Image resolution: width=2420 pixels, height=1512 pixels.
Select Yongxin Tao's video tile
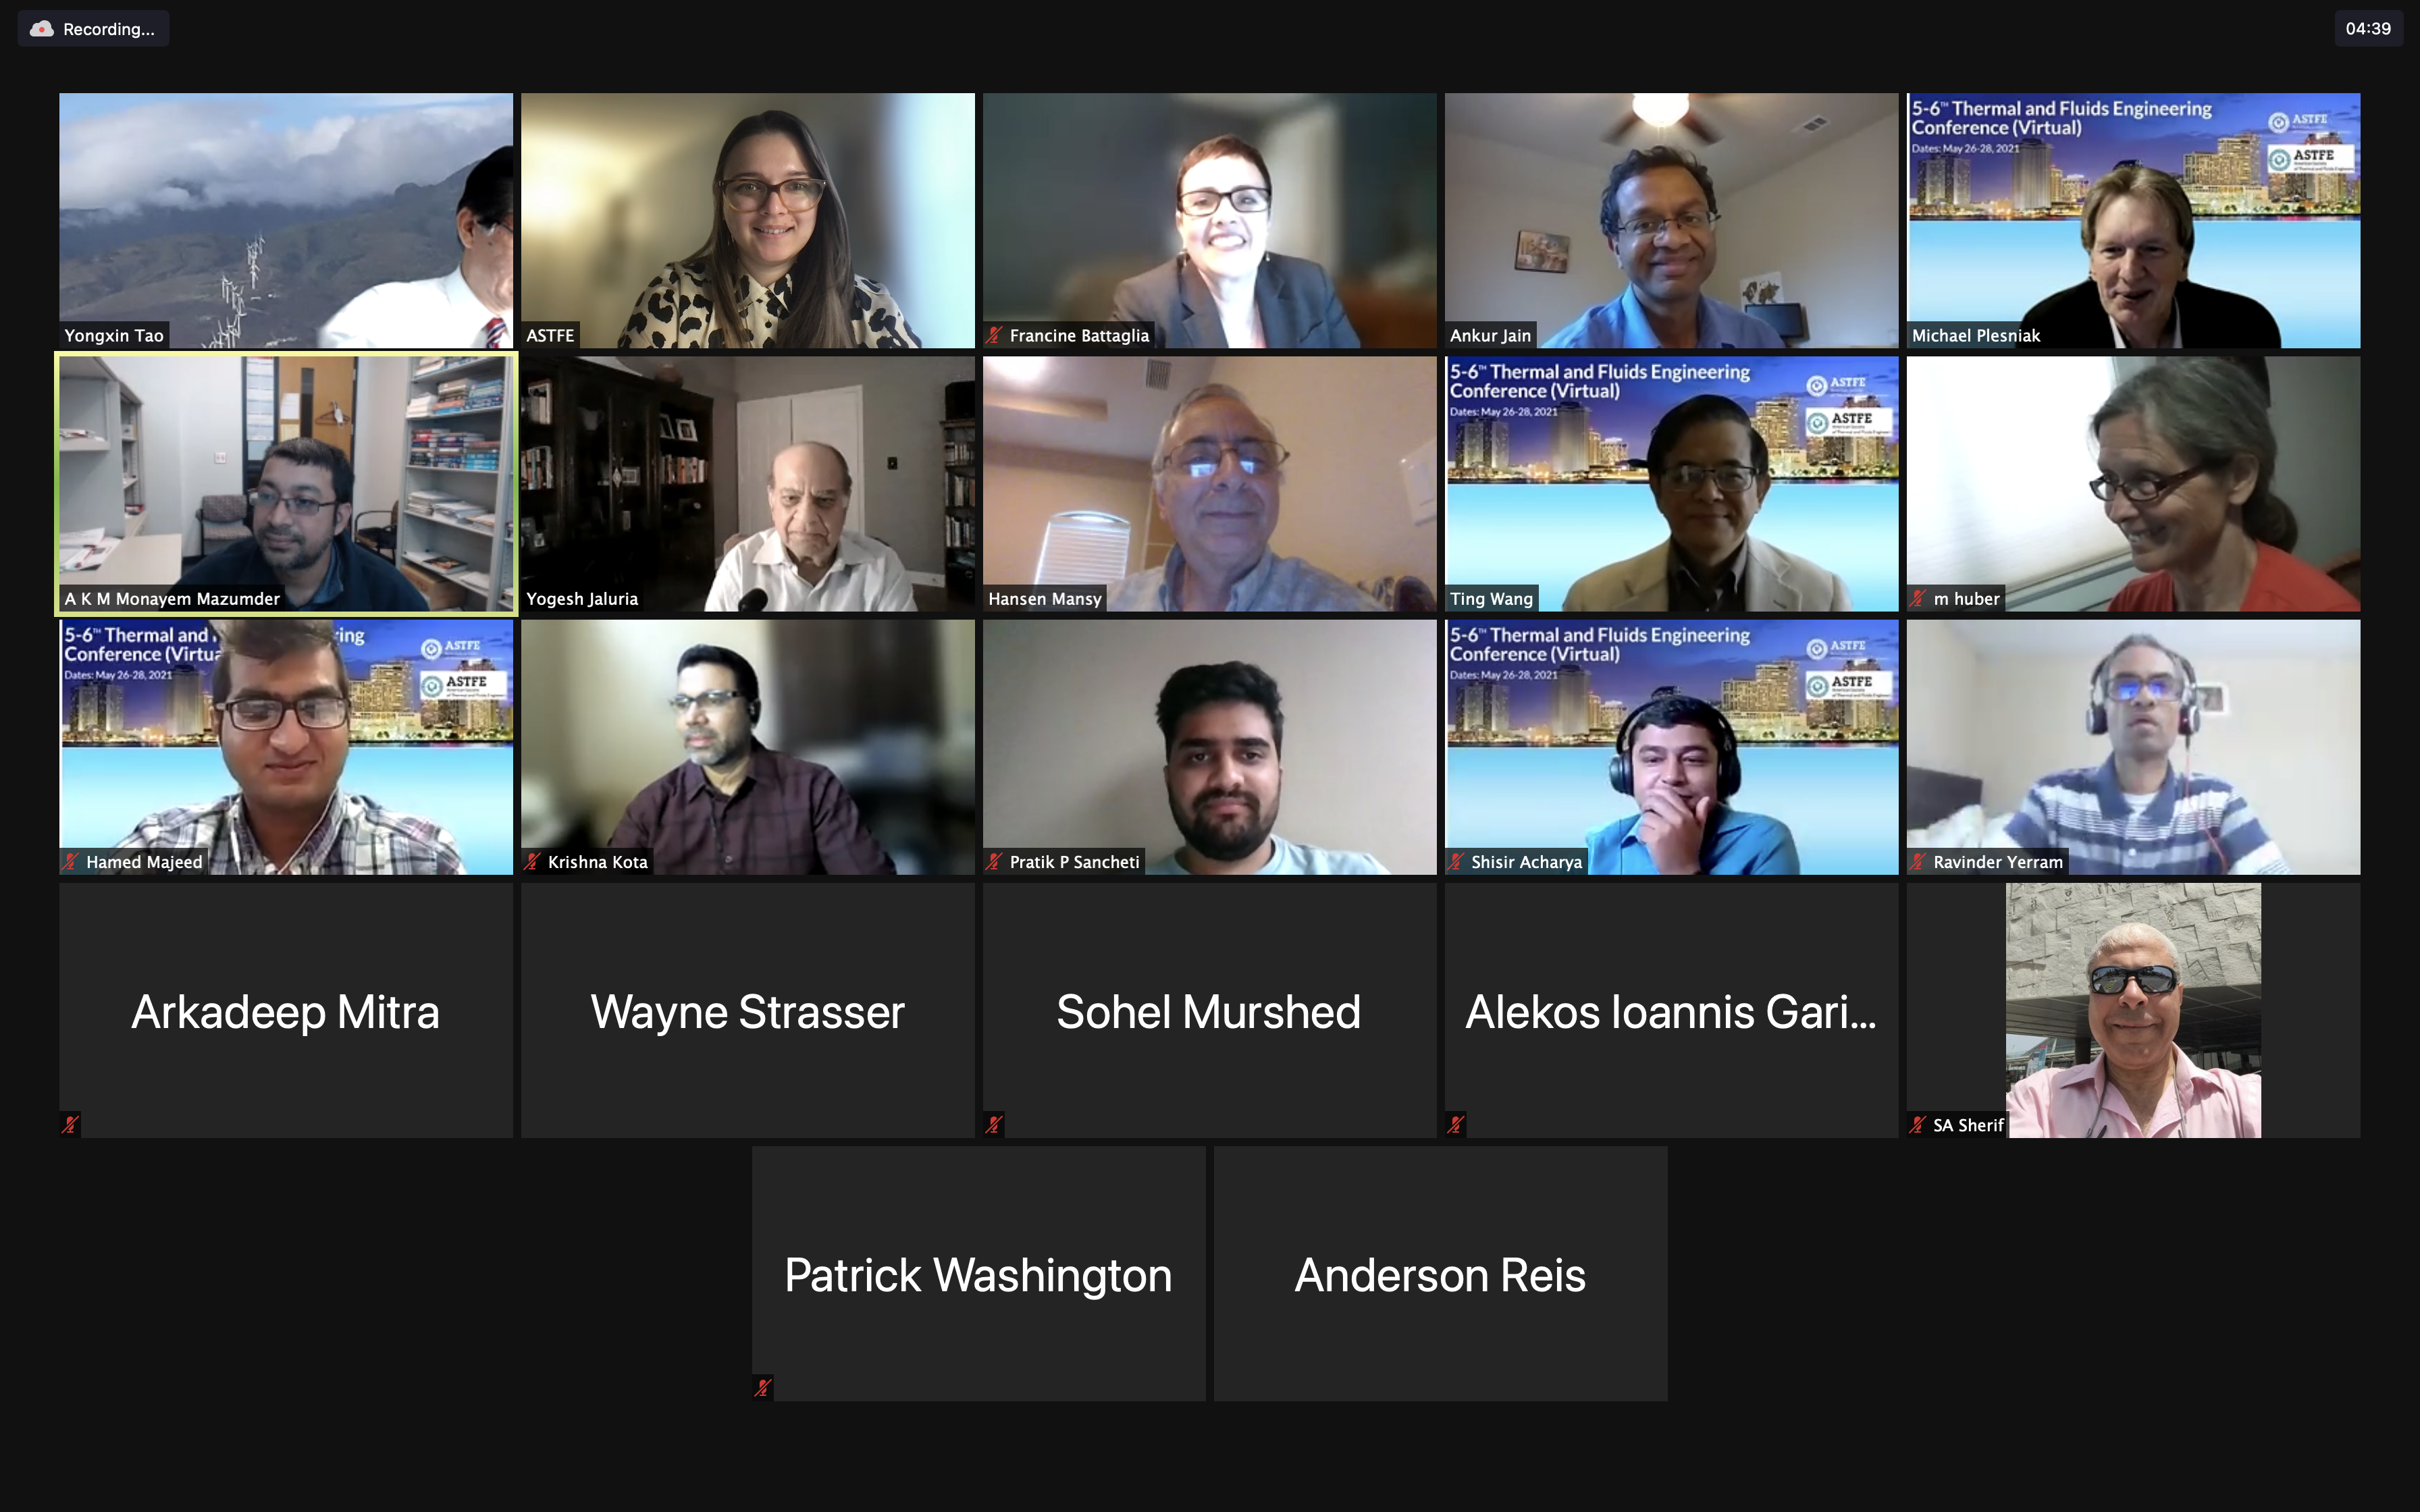coord(286,221)
